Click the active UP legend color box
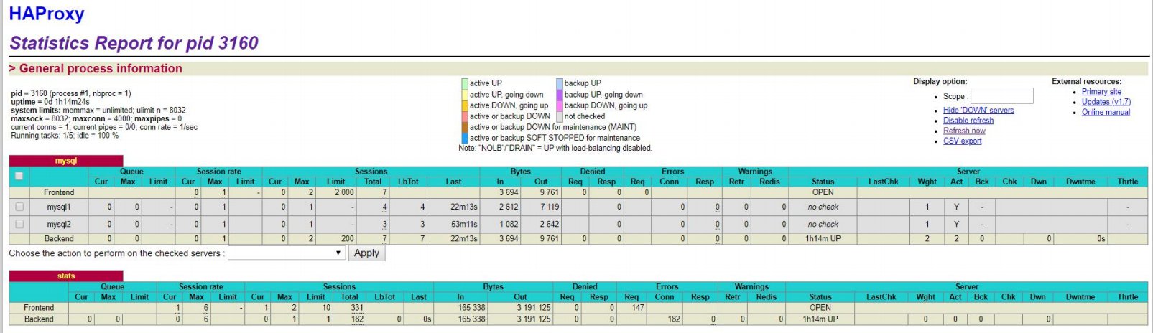 [465, 83]
